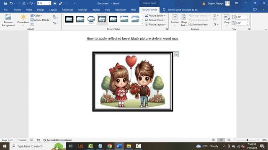The width and height of the screenshot is (268, 150).
Task: Open the Picture Styles dialog launcher
Action: pos(167,29)
